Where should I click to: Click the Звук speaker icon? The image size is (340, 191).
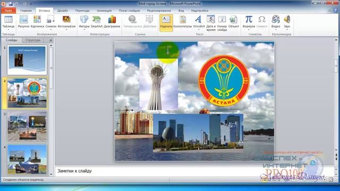287,20
